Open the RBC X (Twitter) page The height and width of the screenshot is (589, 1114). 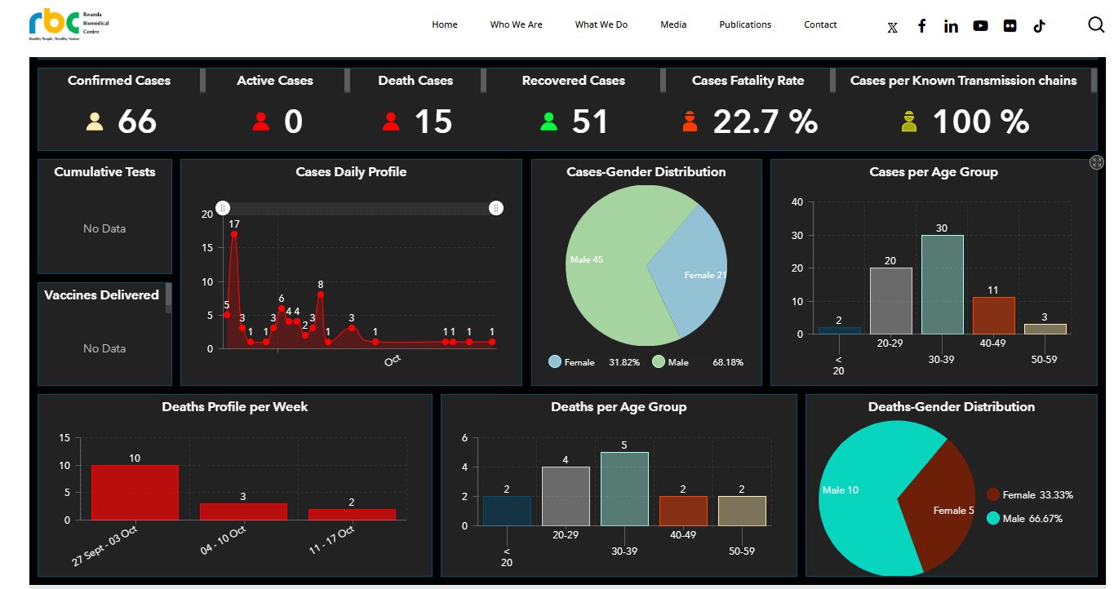tap(892, 26)
